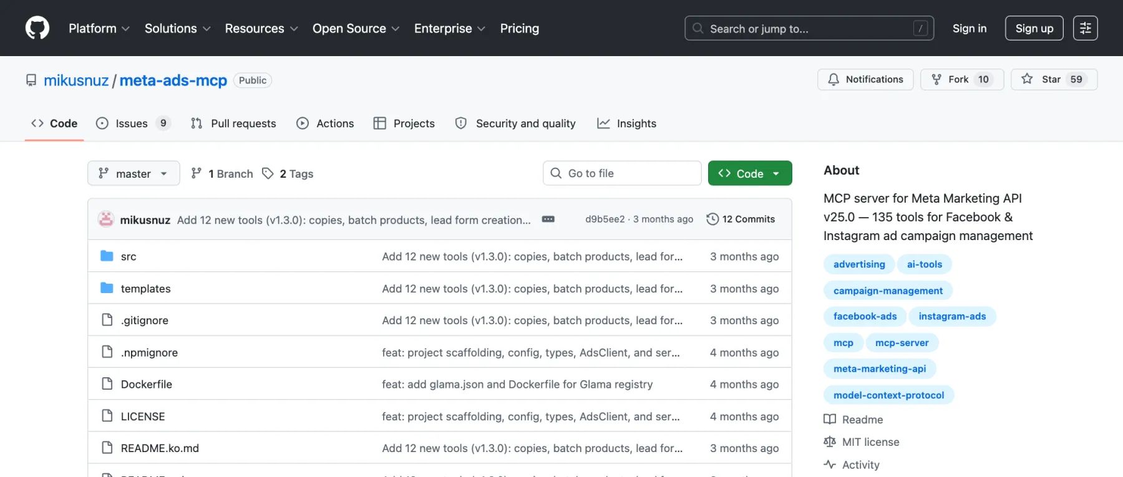Click the tag icon beside 2 Tags
Screen dimensions: 1123x477
click(268, 173)
